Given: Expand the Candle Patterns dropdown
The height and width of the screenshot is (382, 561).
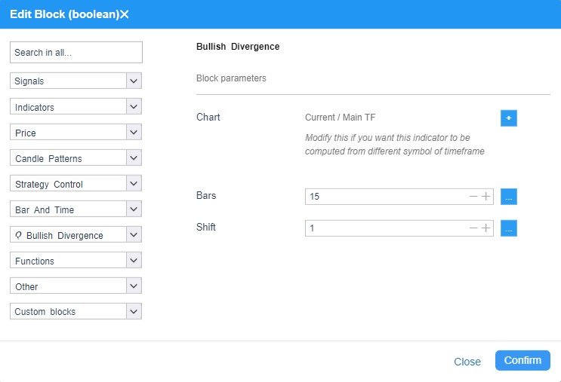Looking at the screenshot, I should (134, 157).
